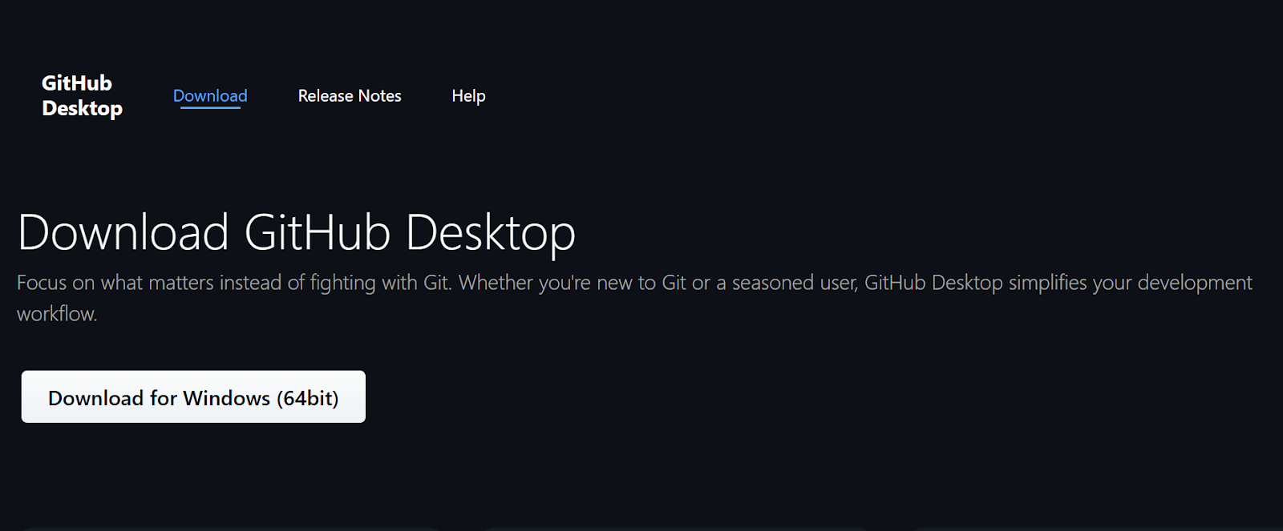
Task: Go to the Help page
Action: (x=468, y=96)
